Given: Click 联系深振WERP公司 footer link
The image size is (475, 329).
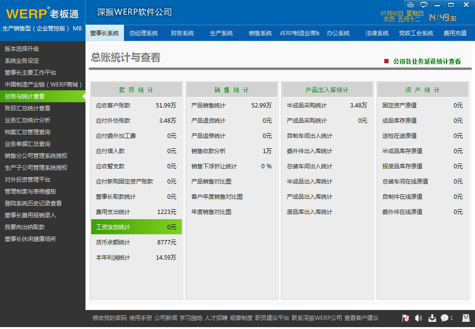Looking at the screenshot, I should coord(316,318).
